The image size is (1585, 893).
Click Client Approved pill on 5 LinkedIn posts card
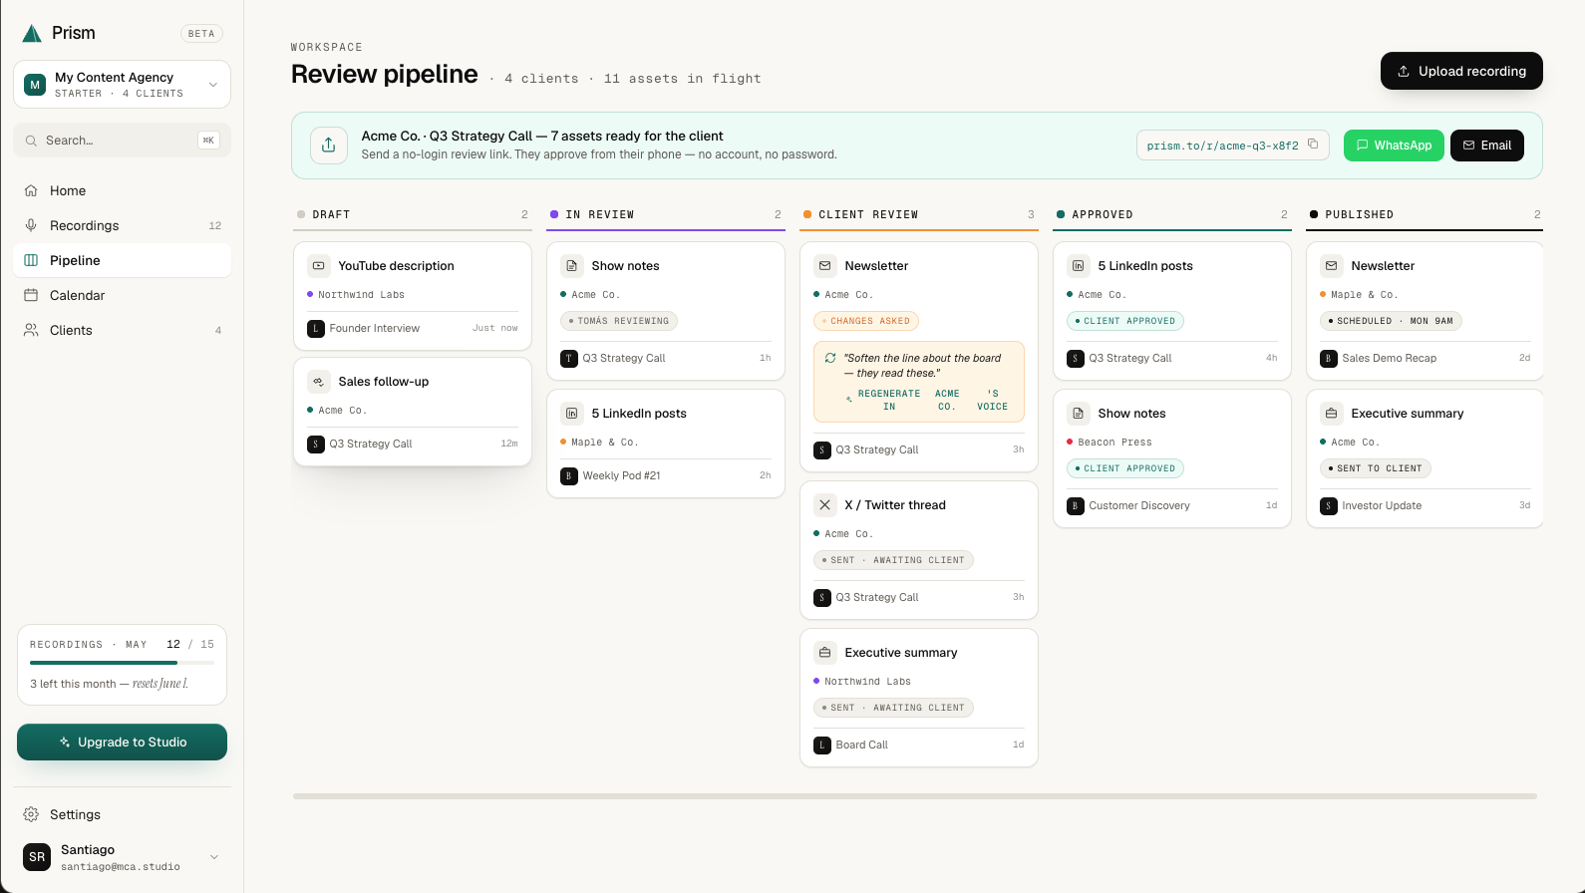[x=1125, y=321]
